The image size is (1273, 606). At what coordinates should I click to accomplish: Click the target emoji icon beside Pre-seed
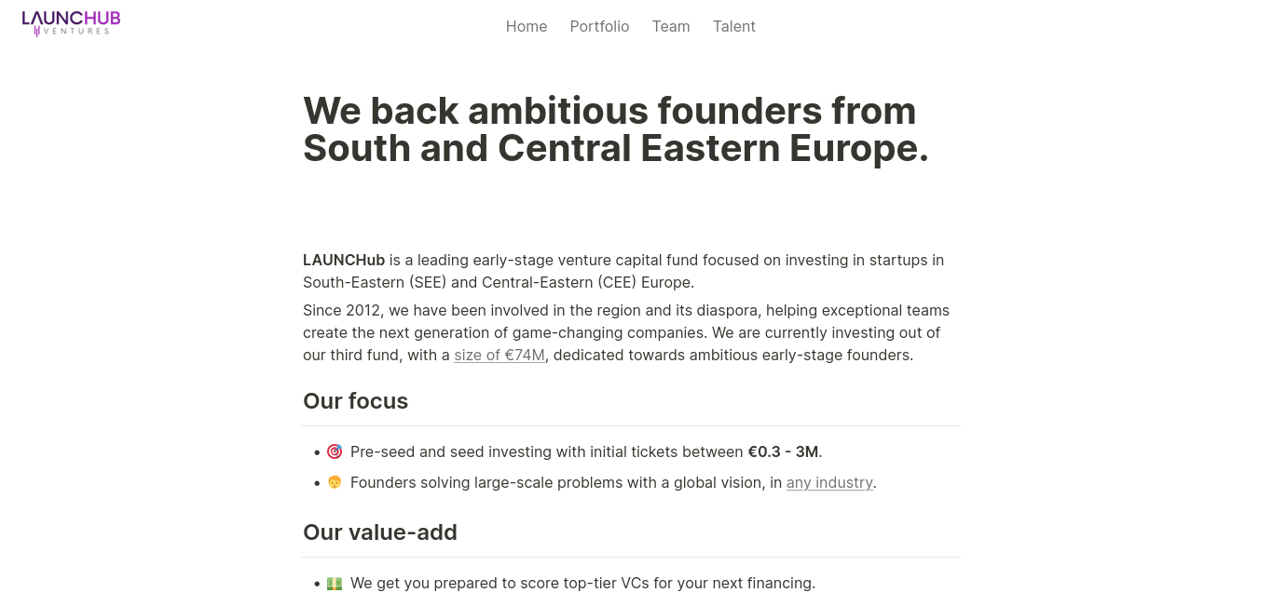tap(335, 451)
